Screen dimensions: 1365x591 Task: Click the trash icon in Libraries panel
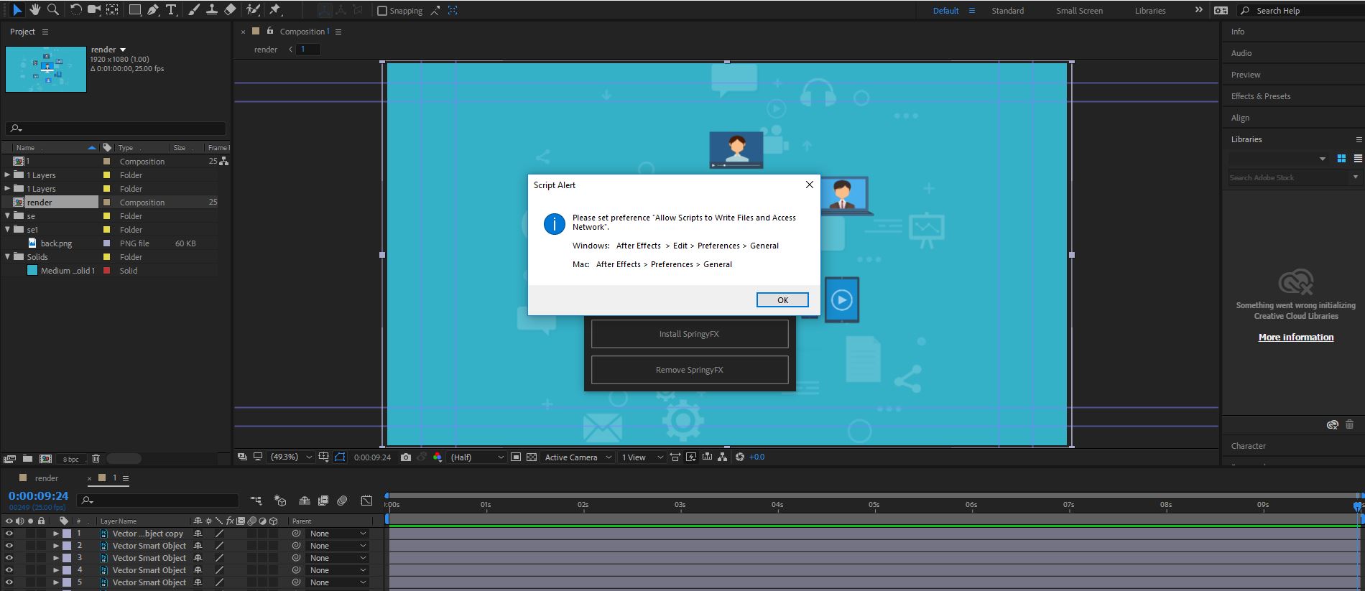pos(1349,425)
